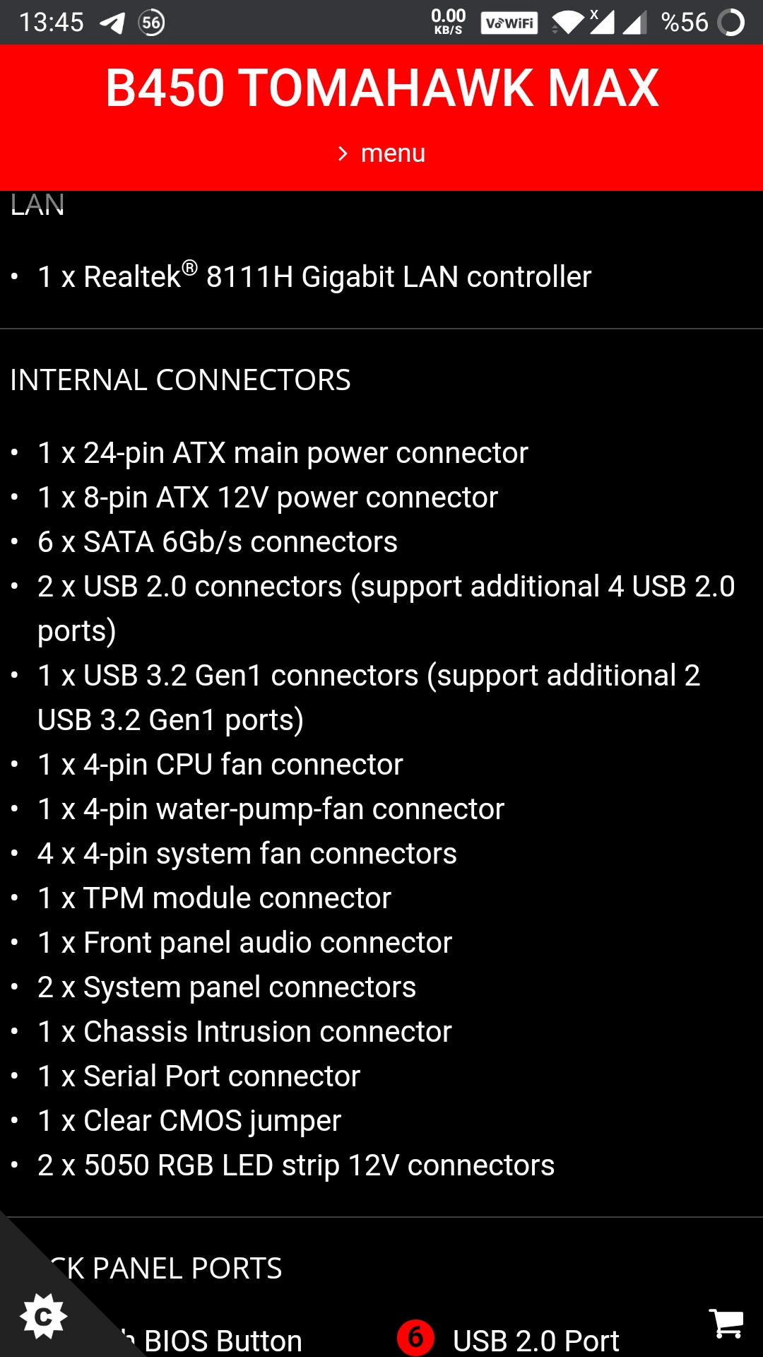
Task: Tap the Telegram notification icon
Action: click(112, 23)
